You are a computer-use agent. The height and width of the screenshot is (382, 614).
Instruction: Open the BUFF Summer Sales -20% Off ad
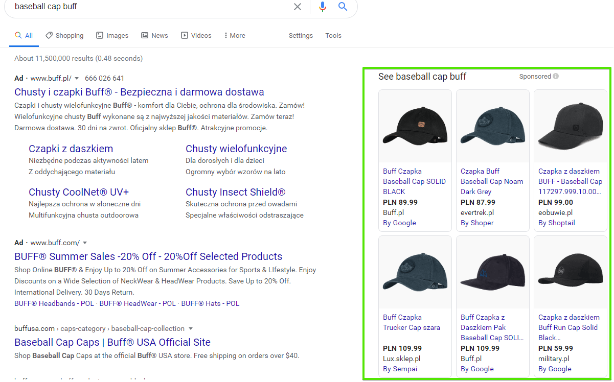[x=148, y=256]
